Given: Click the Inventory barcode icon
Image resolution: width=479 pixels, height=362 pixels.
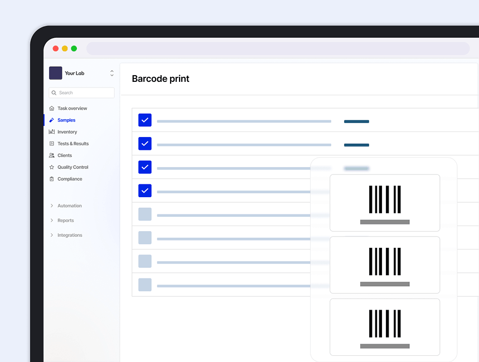Looking at the screenshot, I should tap(52, 131).
